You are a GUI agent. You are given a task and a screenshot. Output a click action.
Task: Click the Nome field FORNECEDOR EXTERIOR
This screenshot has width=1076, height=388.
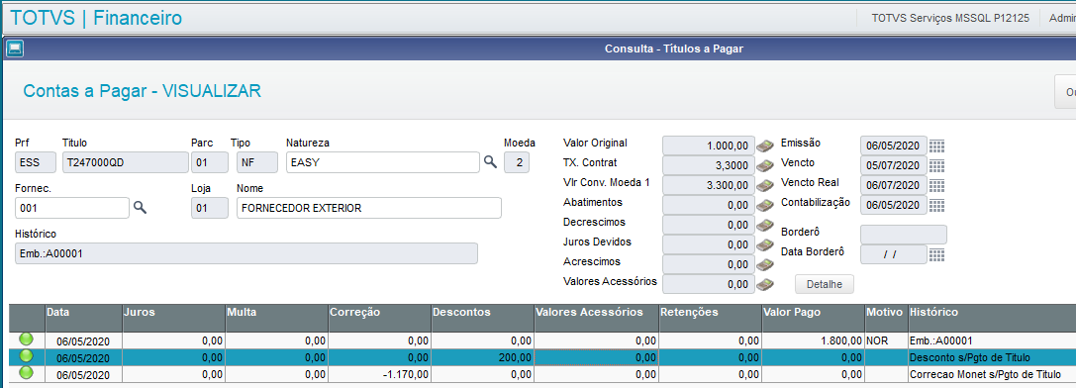point(369,208)
